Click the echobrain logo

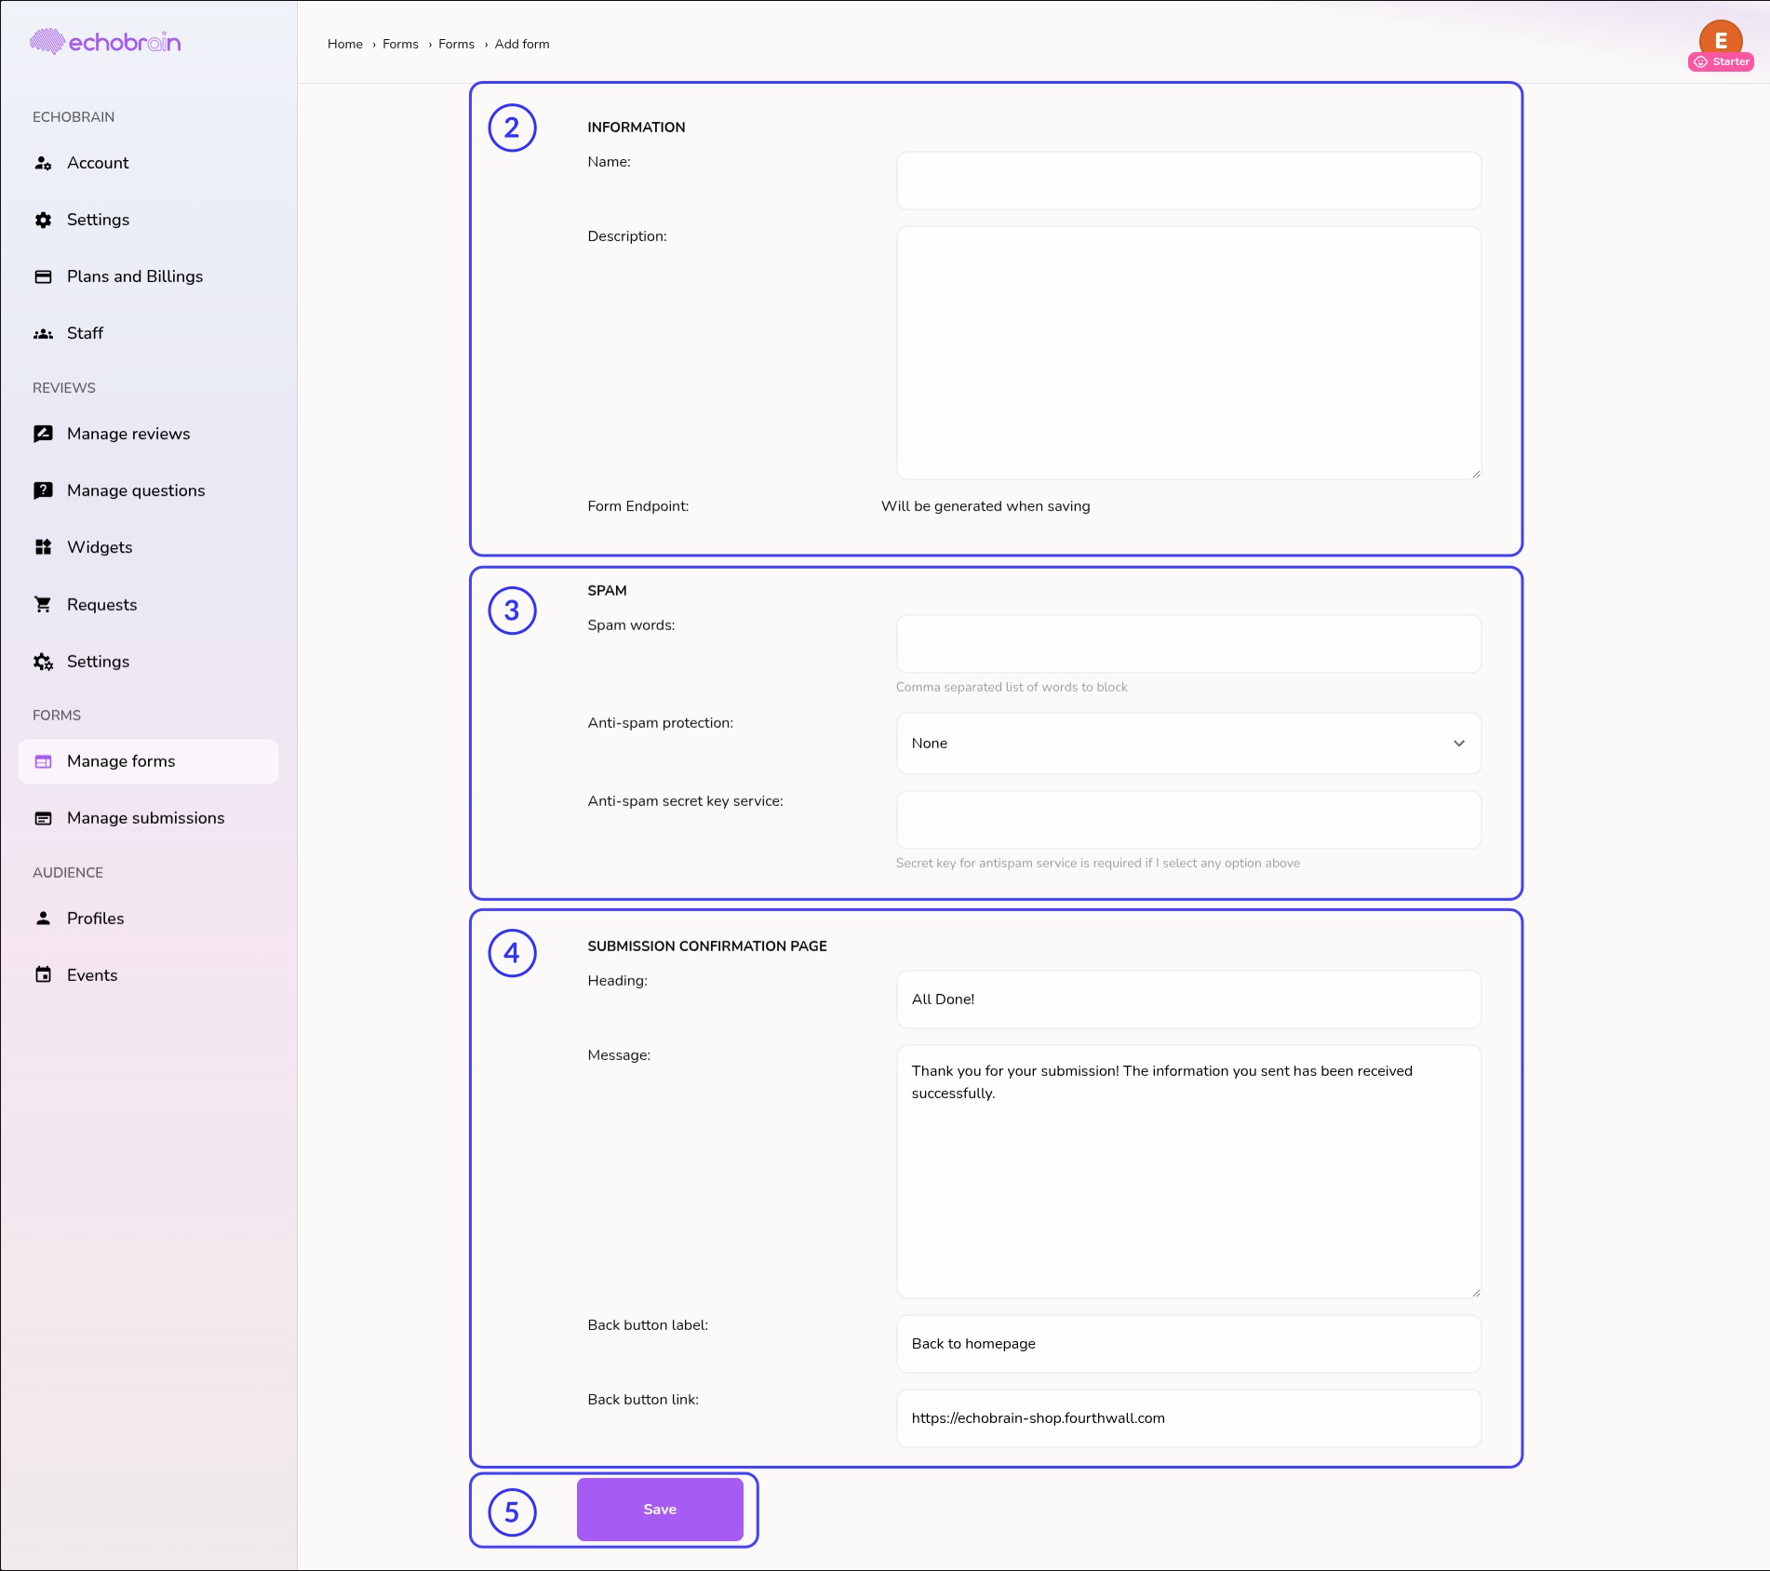[105, 42]
